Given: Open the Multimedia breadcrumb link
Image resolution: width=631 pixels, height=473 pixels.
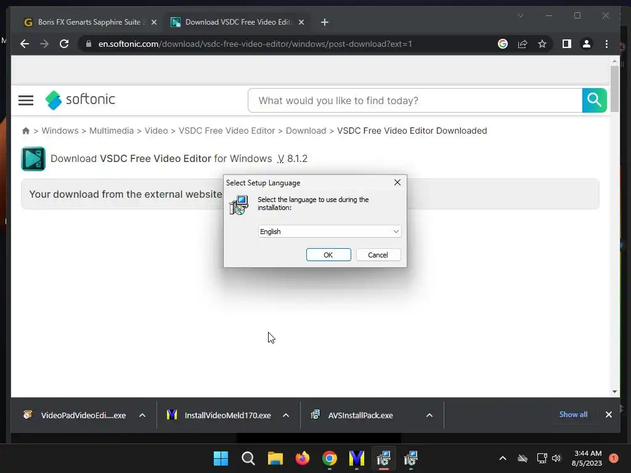Looking at the screenshot, I should coord(112,131).
